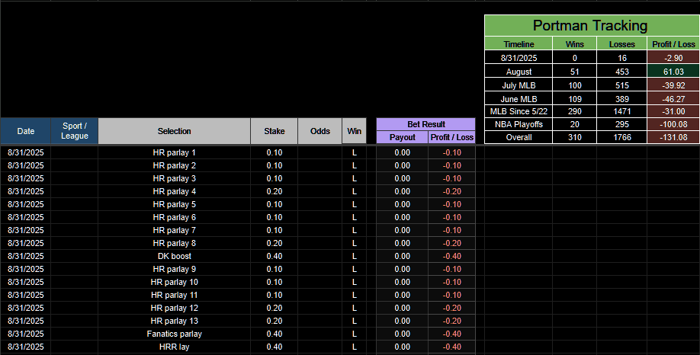The height and width of the screenshot is (355, 700).
Task: Select the Win result L for HRR lay
Action: pos(354,347)
